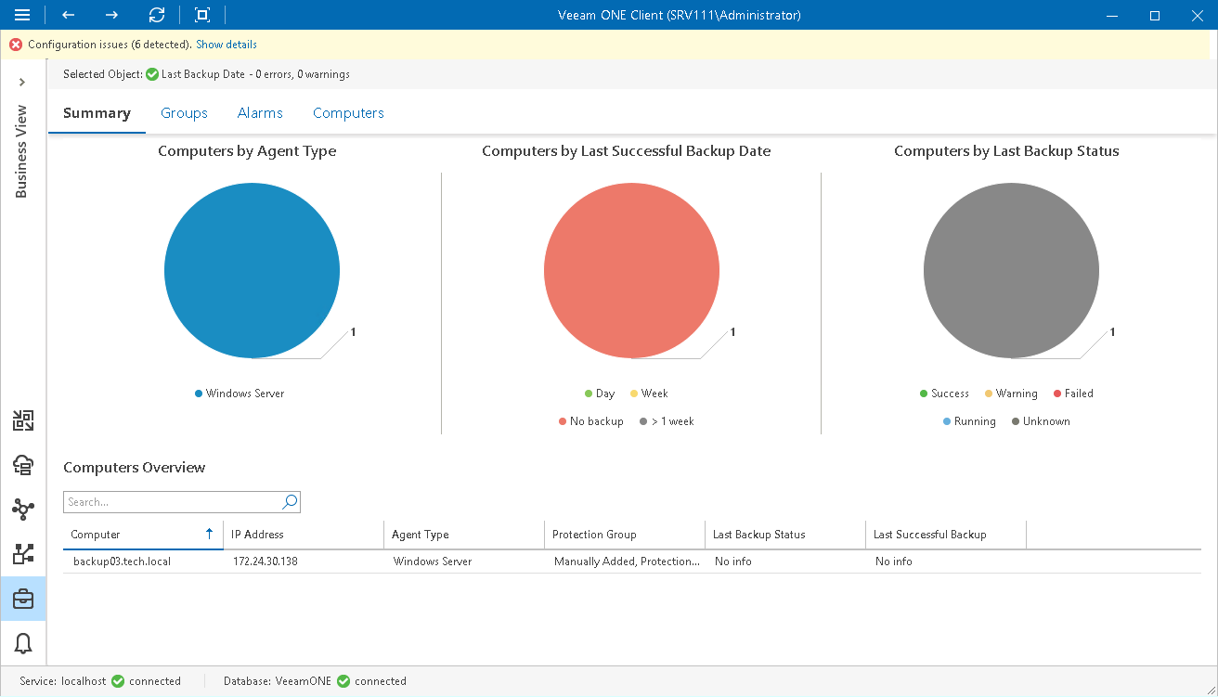Click the blue Agent Type pie chart

coord(252,270)
